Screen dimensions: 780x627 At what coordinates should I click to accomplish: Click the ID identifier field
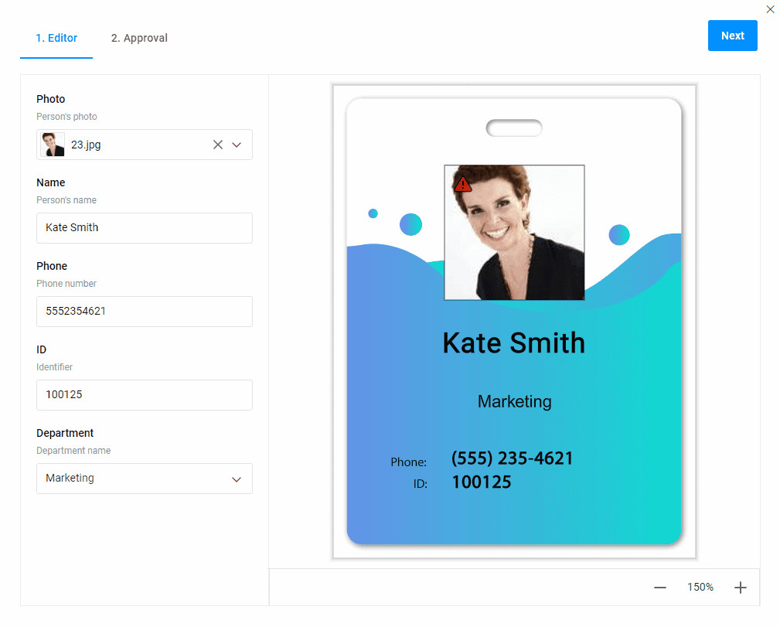click(x=144, y=394)
